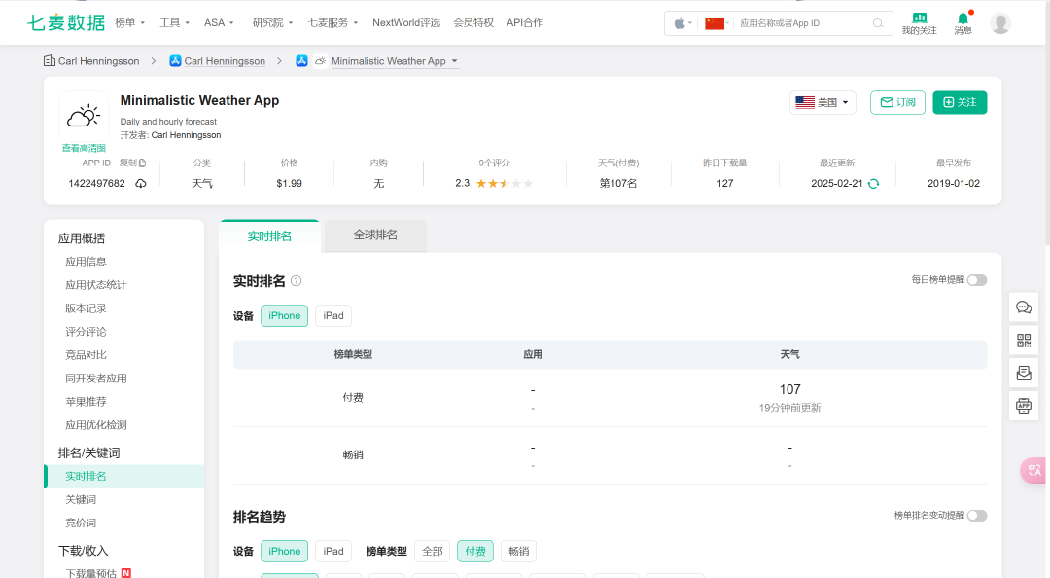Open 苹果推荐 in the sidebar
1050x578 pixels.
tap(86, 402)
